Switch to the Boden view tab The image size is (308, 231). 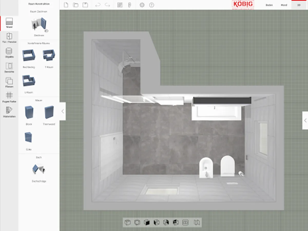click(x=269, y=5)
